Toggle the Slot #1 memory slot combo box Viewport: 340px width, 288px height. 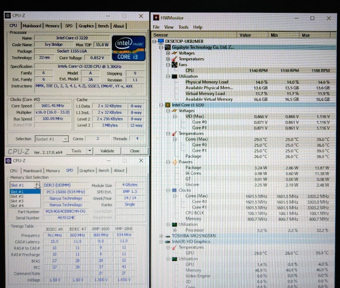25,185
